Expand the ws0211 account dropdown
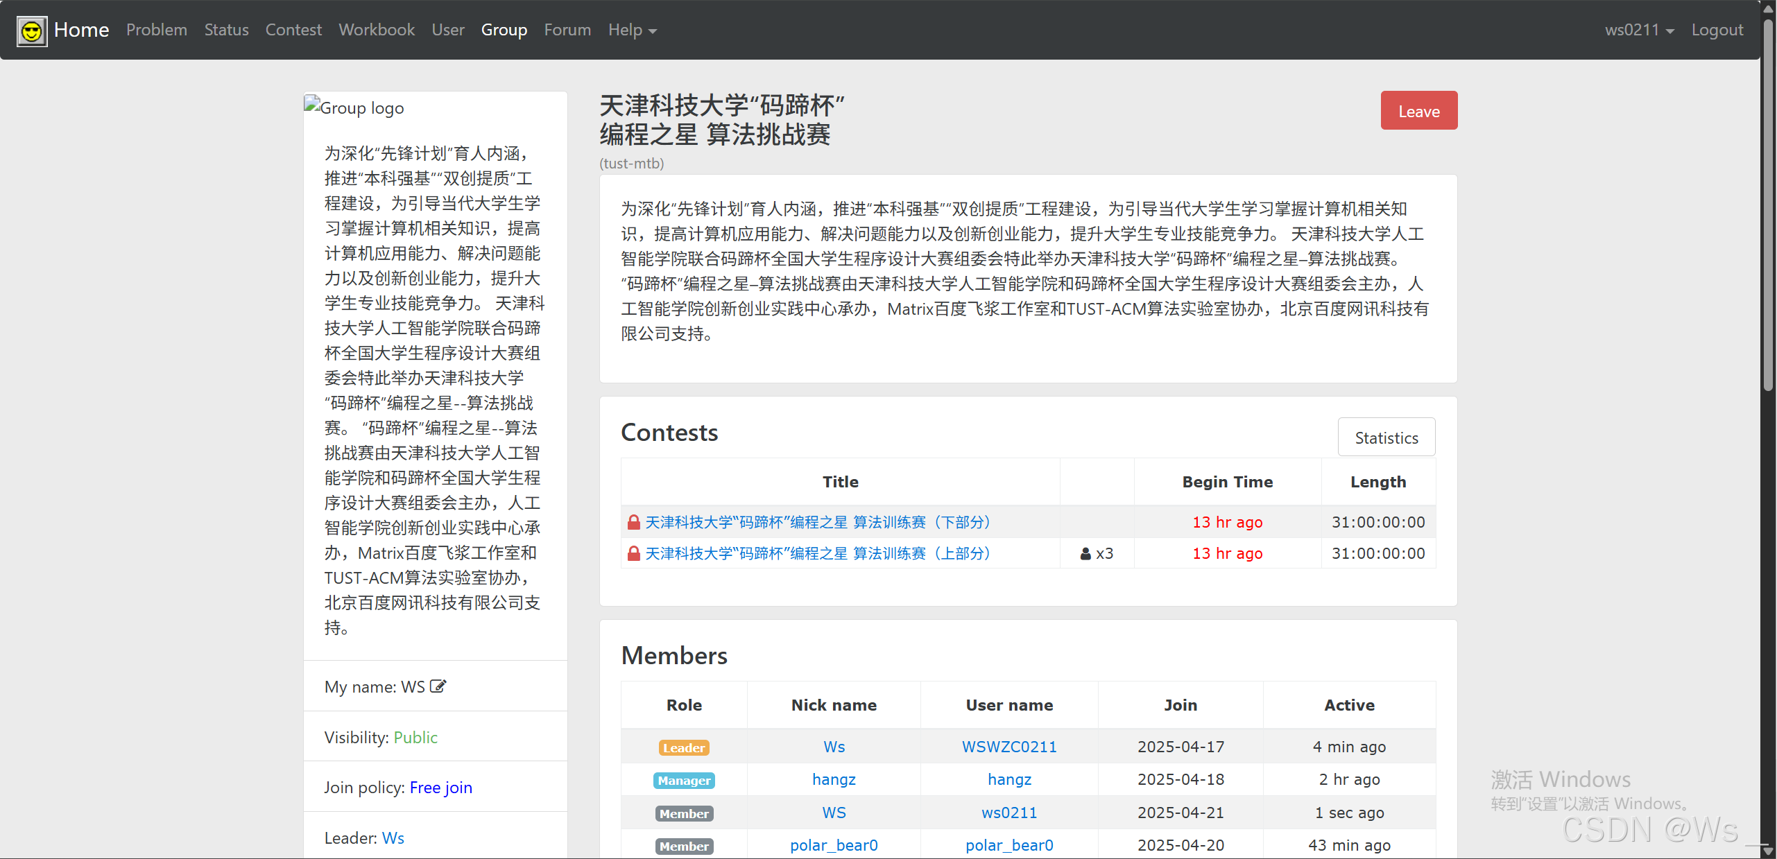The height and width of the screenshot is (859, 1777). click(x=1639, y=30)
